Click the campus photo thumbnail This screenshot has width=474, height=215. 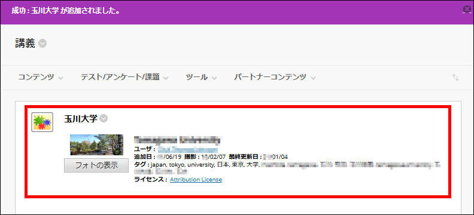[x=96, y=145]
